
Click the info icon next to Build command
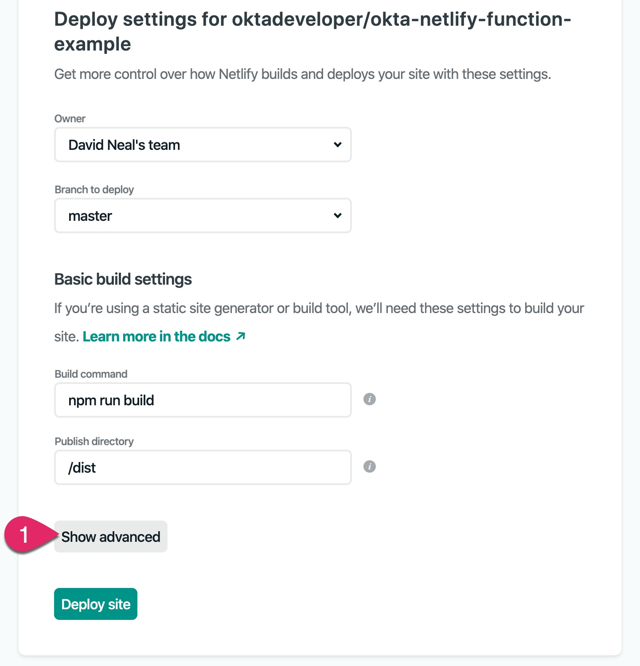370,399
